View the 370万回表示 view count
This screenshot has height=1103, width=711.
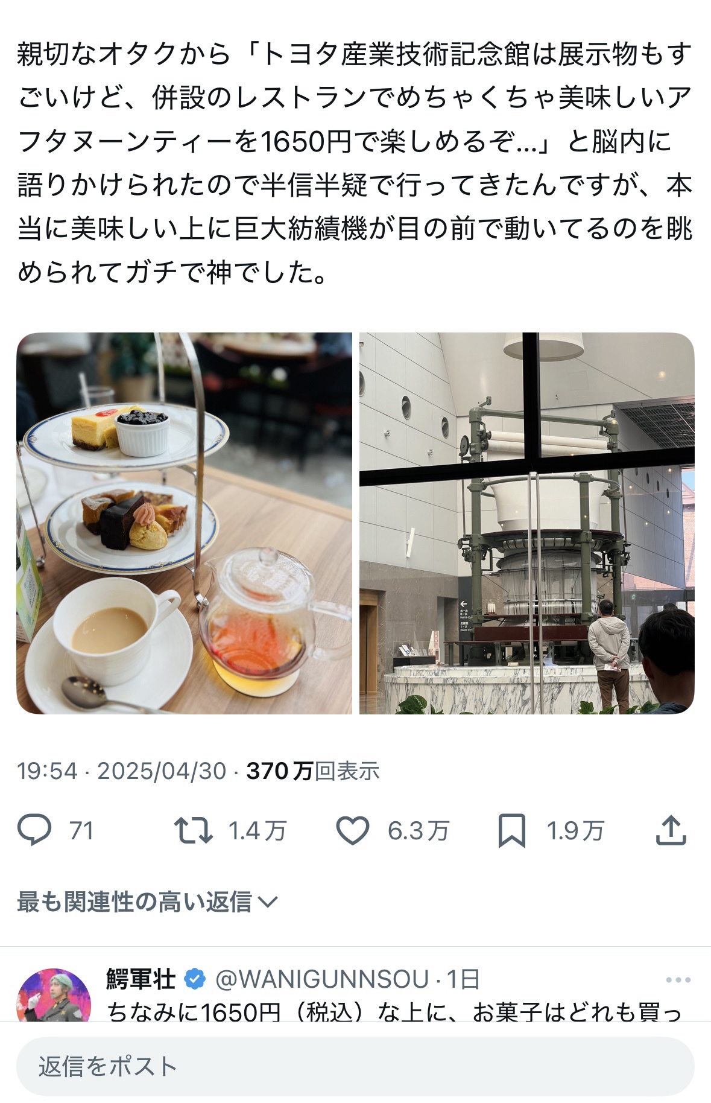pos(313,771)
